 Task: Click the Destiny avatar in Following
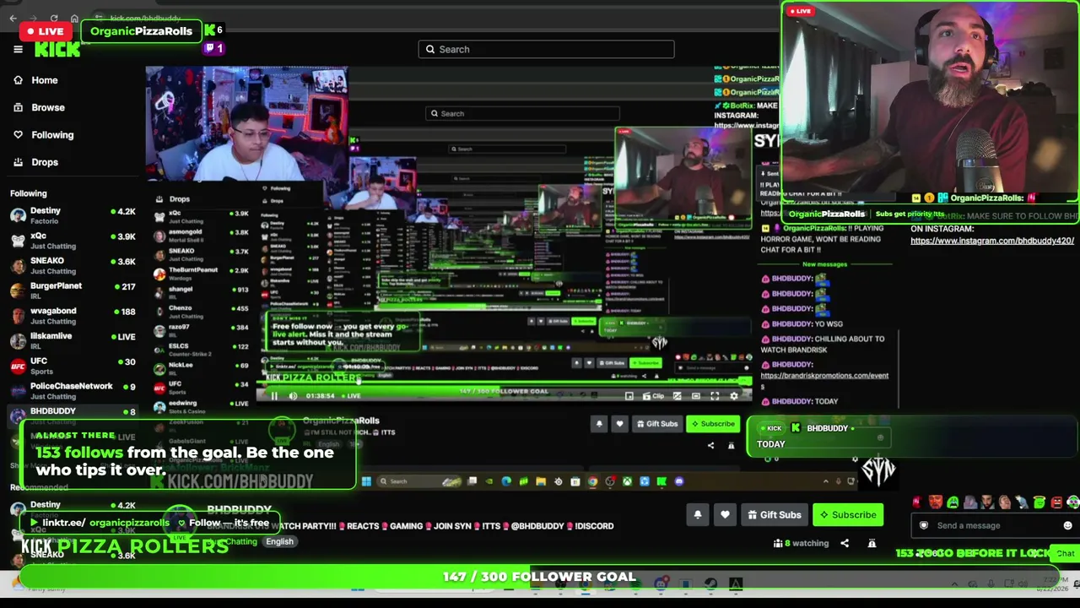click(x=18, y=215)
